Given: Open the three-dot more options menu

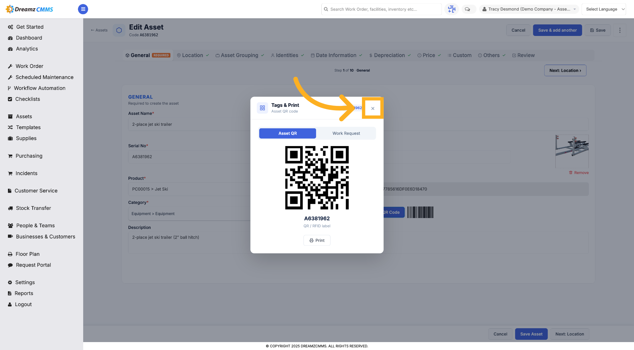Looking at the screenshot, I should coord(620,30).
